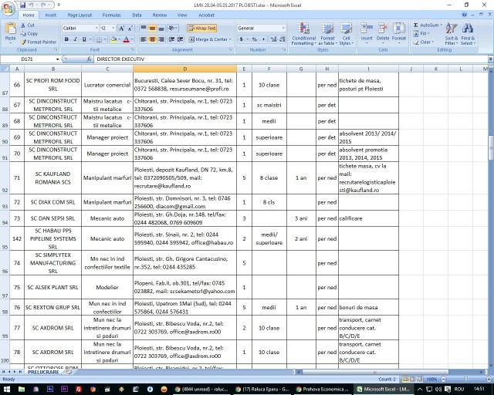Open Sort & Filter
494x395 pixels.
click(452, 34)
